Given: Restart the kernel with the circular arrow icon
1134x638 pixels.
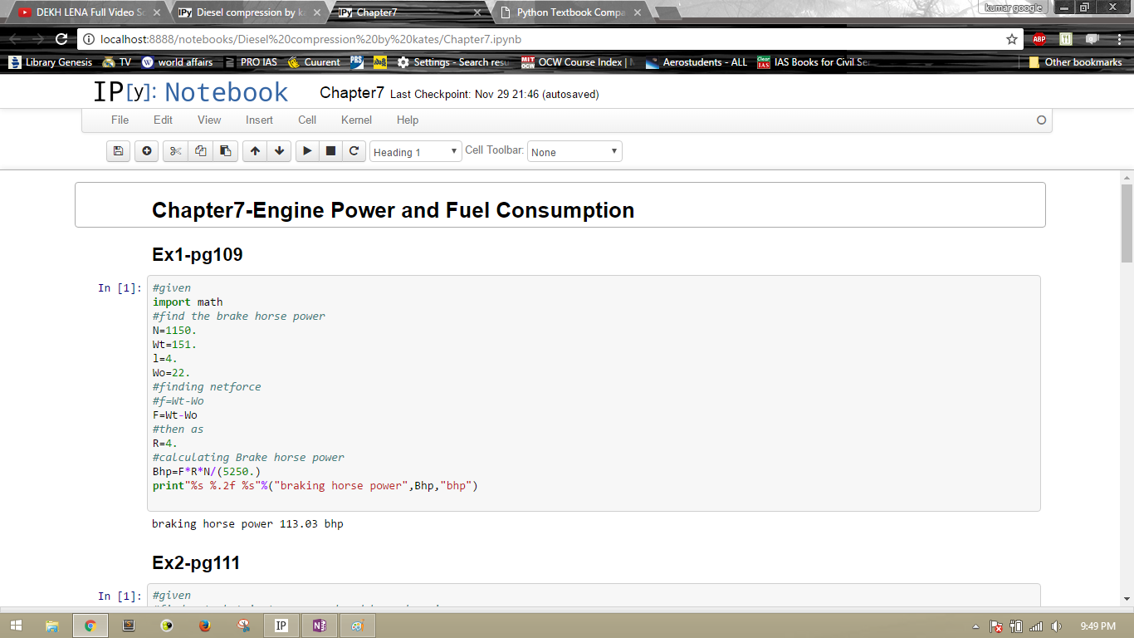Looking at the screenshot, I should pyautogui.click(x=354, y=151).
